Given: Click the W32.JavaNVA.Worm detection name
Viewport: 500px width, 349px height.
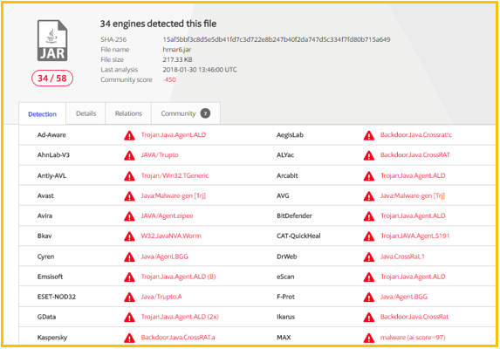Looking at the screenshot, I should tap(171, 236).
